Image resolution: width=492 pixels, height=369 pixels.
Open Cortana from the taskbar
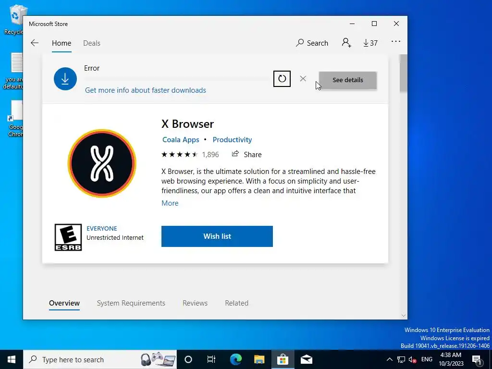tap(188, 359)
